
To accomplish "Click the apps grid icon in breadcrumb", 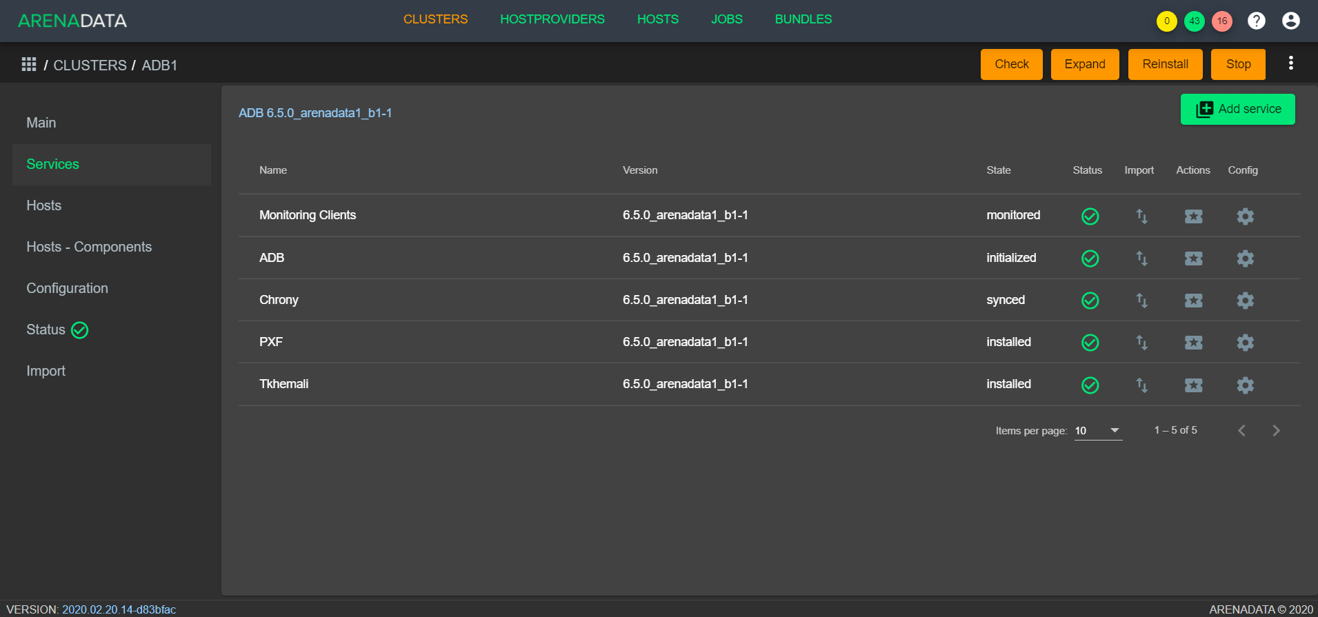I will click(x=29, y=65).
